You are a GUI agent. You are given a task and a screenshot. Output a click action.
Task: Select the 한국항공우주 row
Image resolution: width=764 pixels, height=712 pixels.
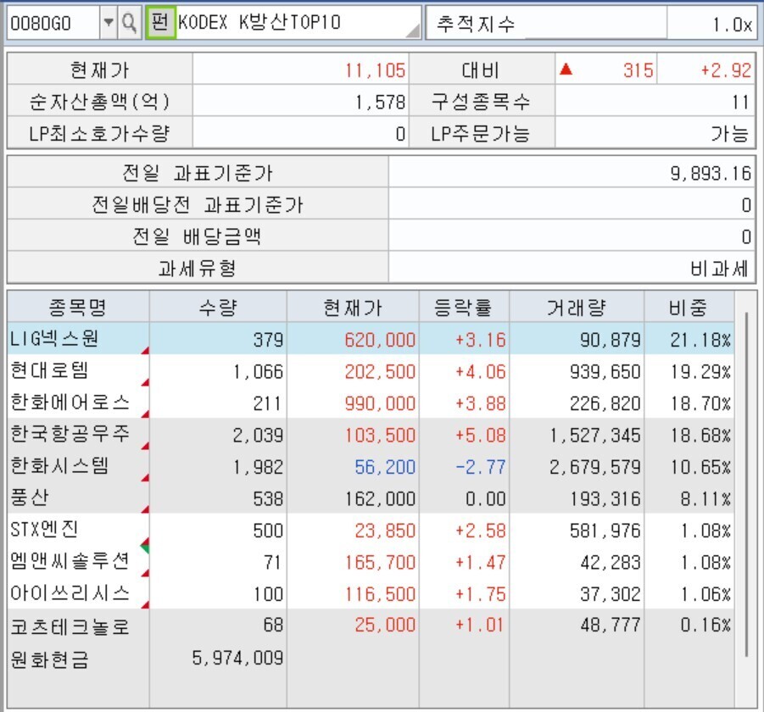(371, 435)
